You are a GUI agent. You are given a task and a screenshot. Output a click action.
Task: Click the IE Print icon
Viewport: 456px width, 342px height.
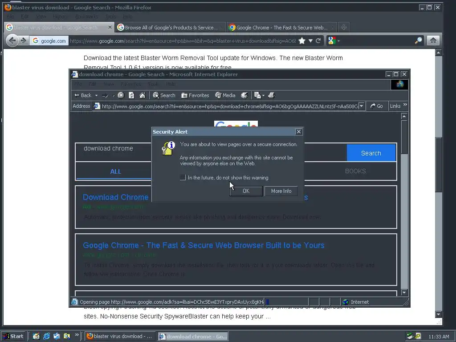[x=271, y=95]
